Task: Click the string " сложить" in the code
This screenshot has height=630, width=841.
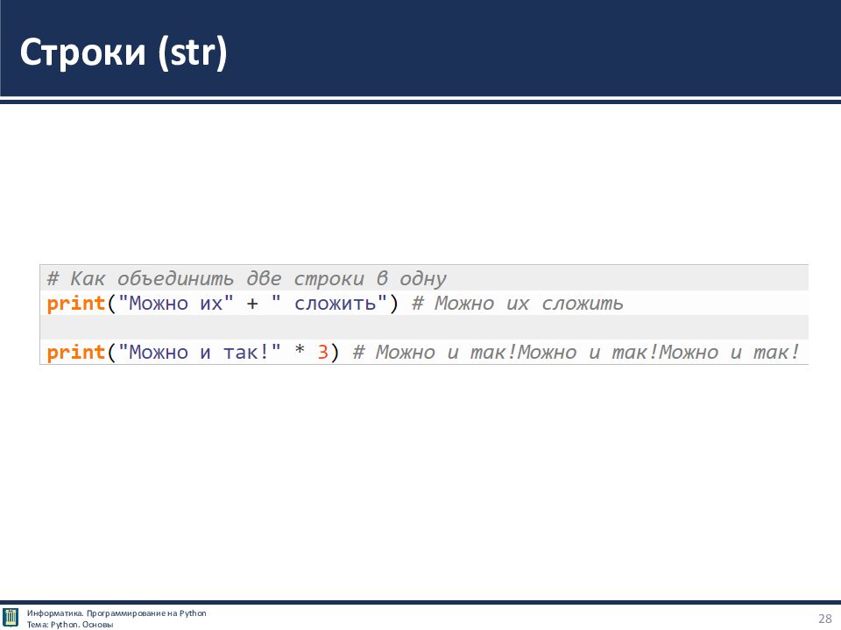Action: (330, 304)
